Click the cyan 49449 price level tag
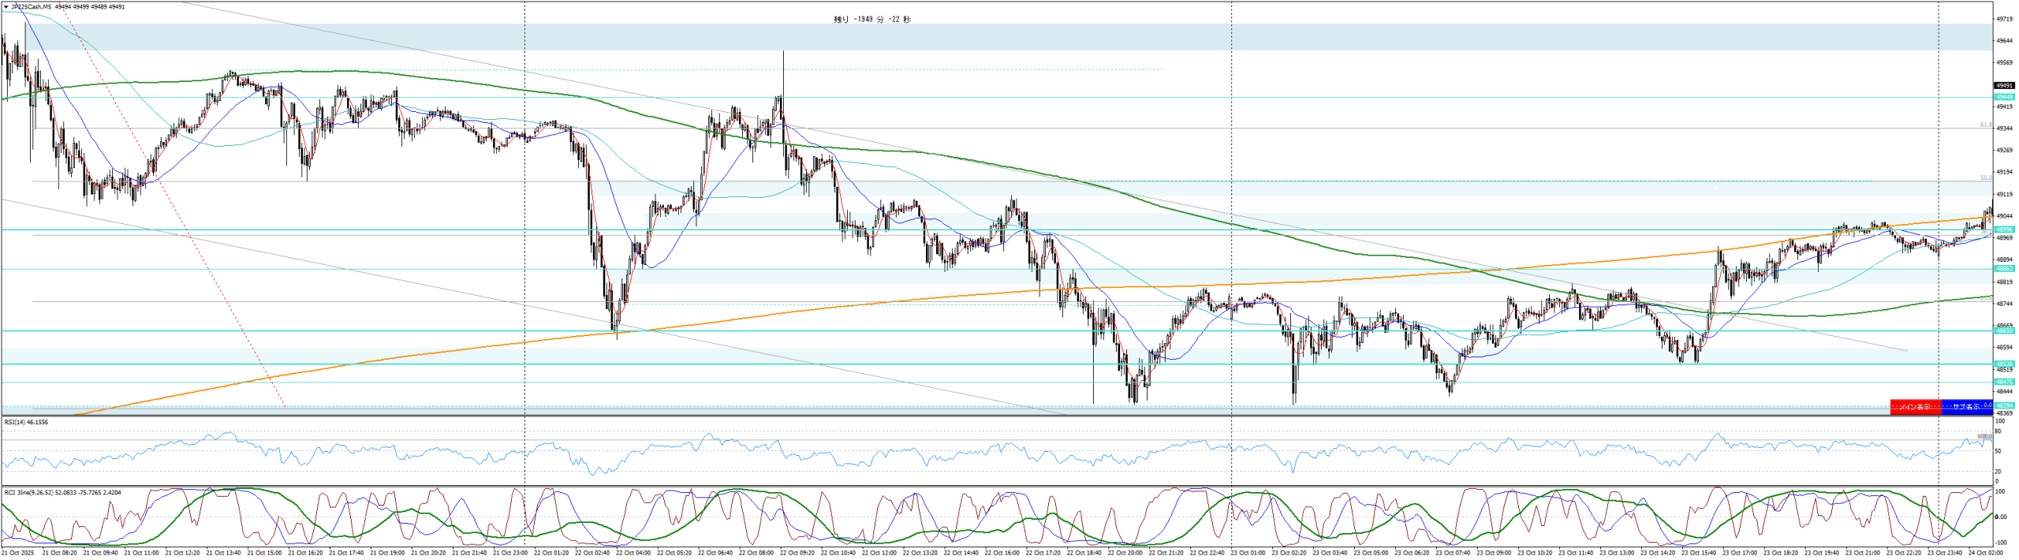 [2003, 97]
